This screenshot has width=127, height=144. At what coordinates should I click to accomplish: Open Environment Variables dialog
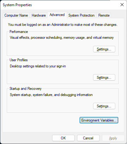(x=99, y=120)
